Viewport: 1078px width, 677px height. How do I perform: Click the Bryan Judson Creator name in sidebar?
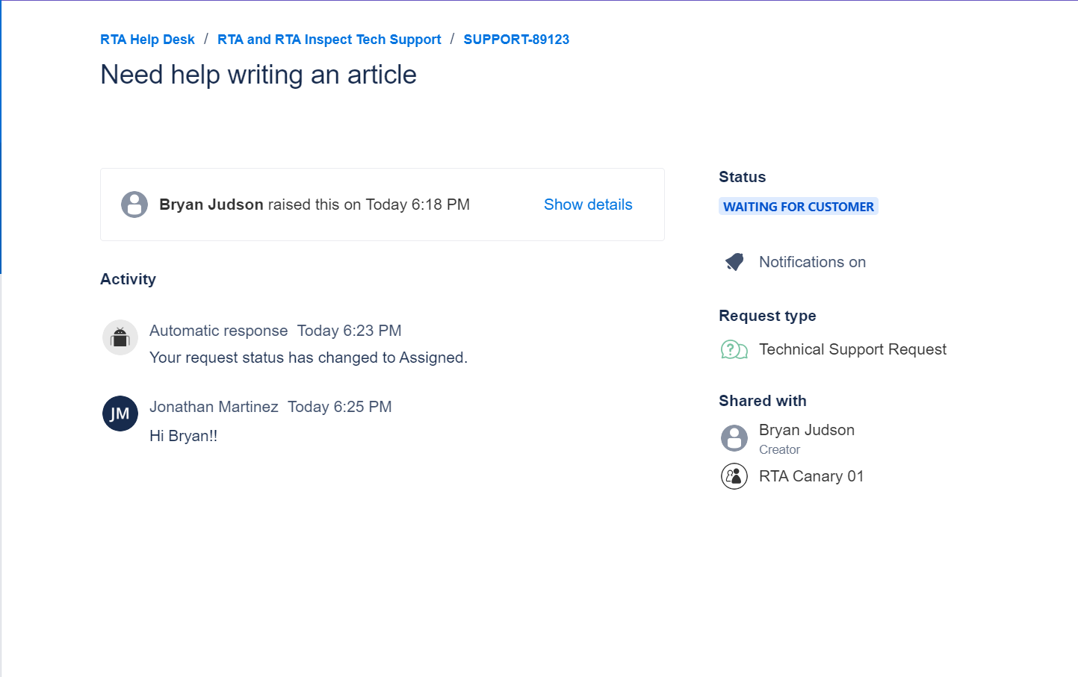coord(806,430)
